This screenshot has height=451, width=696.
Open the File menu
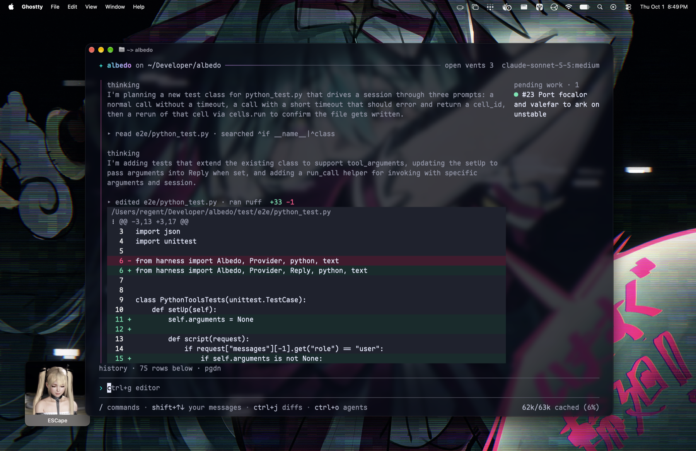tap(55, 7)
